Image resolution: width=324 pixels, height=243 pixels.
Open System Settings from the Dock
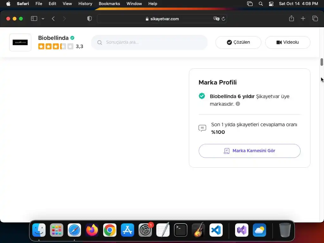click(x=145, y=230)
